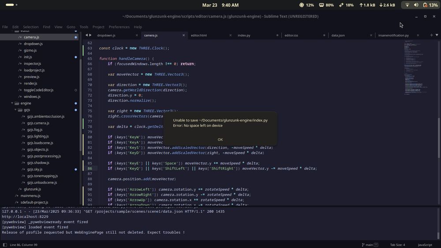Go to next tab with right arrow
The width and height of the screenshot is (441, 248).
[90, 35]
